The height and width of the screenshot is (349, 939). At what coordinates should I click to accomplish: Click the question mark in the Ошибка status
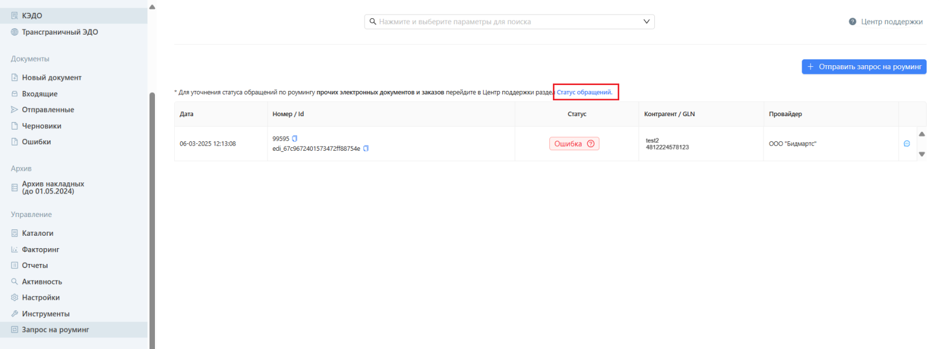tap(590, 144)
